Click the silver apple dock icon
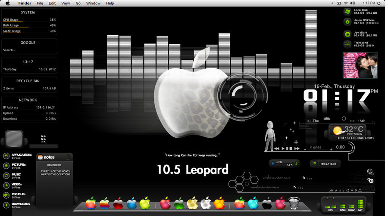Viewport: 388px width, 216px height. (206, 203)
